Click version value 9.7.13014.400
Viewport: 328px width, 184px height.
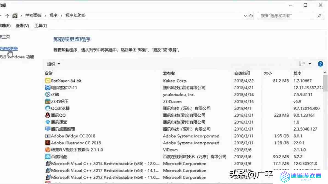coord(307,108)
